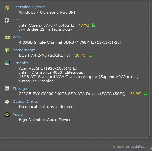Click the Audio speaker icon

tap(7, 115)
